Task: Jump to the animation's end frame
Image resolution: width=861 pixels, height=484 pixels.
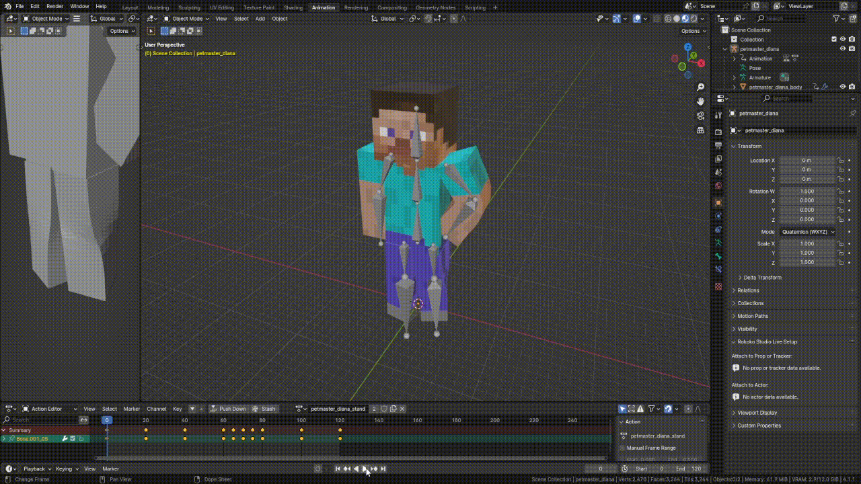Action: [x=383, y=469]
